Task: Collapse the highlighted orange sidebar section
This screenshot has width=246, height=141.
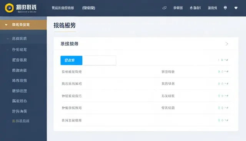Action: (x=23, y=25)
